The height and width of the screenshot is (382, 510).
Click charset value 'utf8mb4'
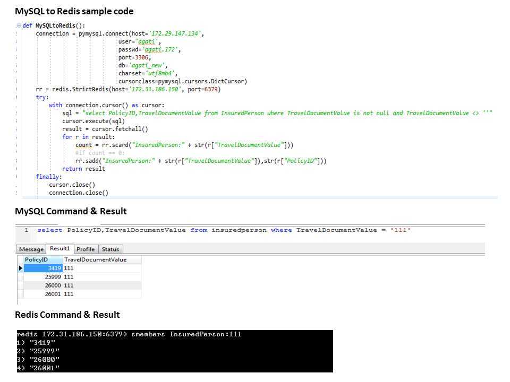pyautogui.click(x=160, y=73)
